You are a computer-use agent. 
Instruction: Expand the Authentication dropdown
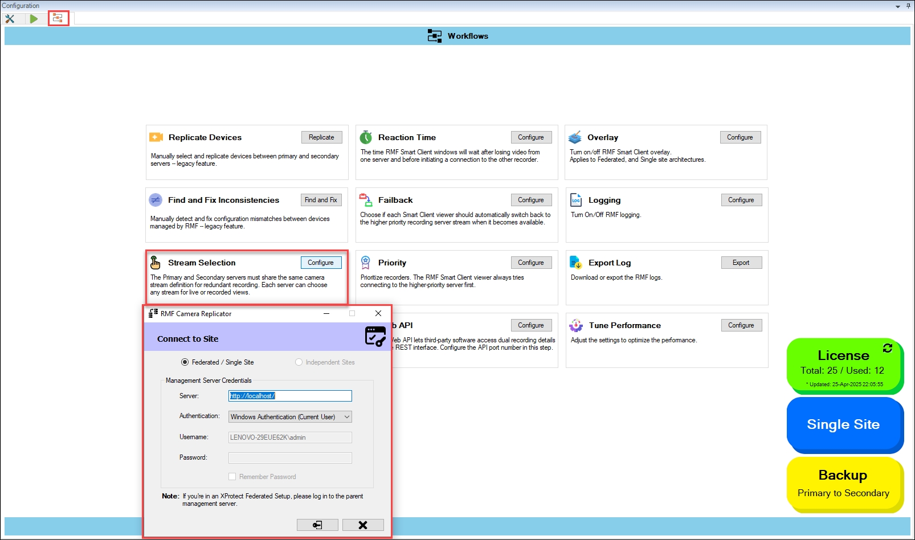346,417
